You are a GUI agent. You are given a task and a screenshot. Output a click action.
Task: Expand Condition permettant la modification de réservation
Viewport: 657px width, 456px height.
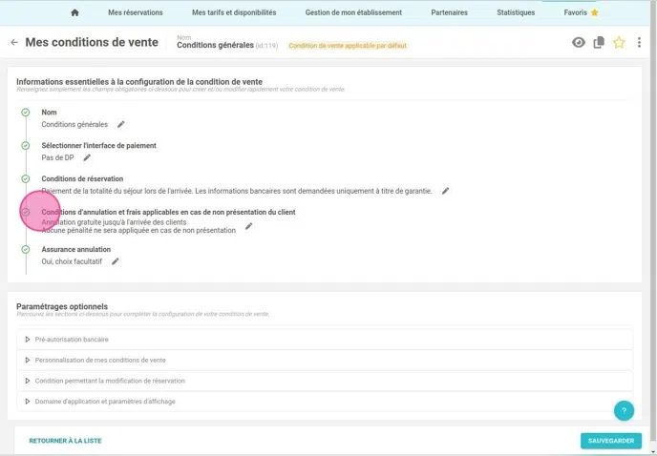[325, 381]
